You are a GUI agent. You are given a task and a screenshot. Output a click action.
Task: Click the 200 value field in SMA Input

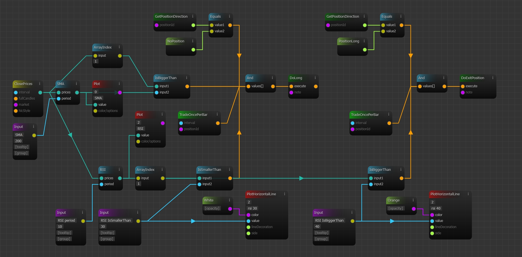[18, 141]
